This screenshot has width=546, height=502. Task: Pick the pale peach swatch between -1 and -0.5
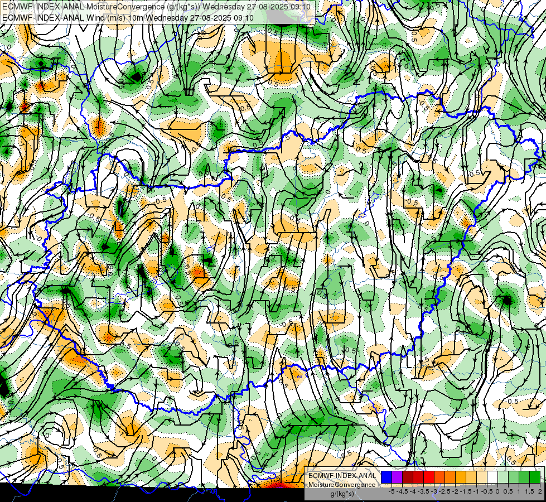pos(482,477)
